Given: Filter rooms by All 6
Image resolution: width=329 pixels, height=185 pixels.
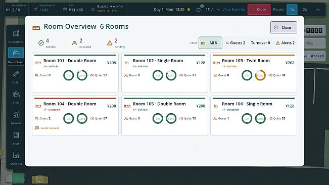Looking at the screenshot, I should click(x=210, y=43).
